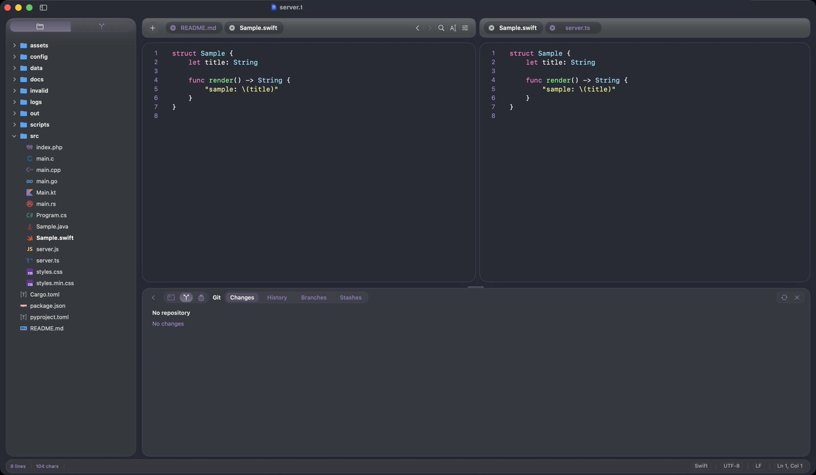Expand the invalid folder
This screenshot has width=816, height=475.
tap(14, 91)
